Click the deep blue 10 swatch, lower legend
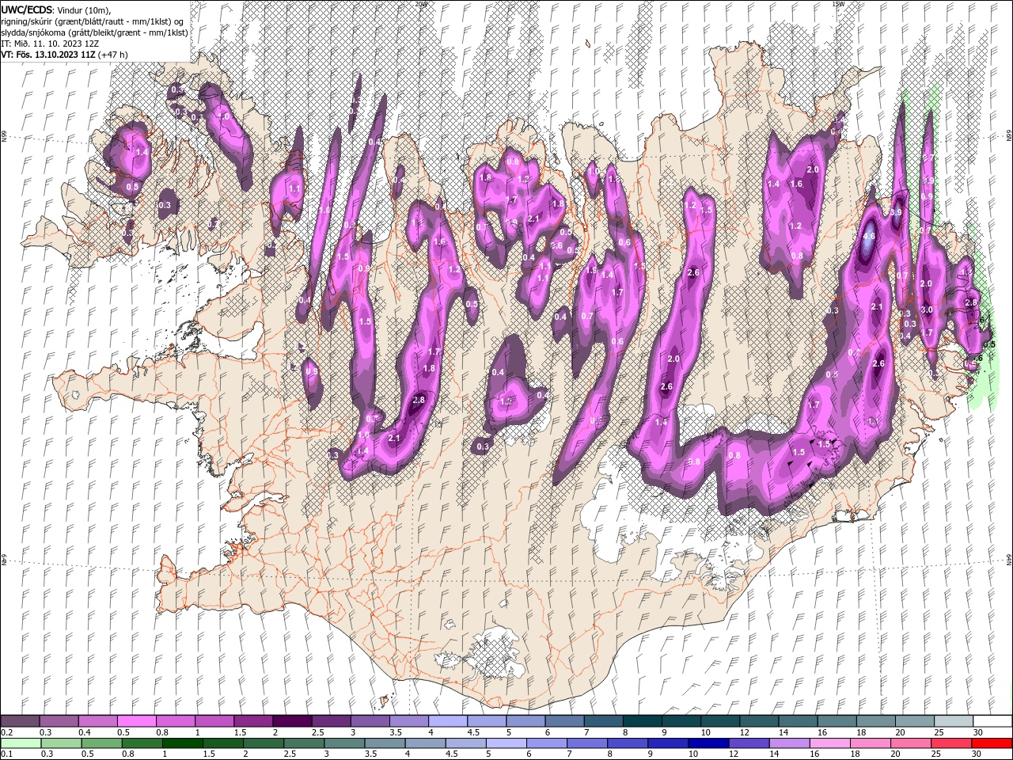 click(x=708, y=743)
